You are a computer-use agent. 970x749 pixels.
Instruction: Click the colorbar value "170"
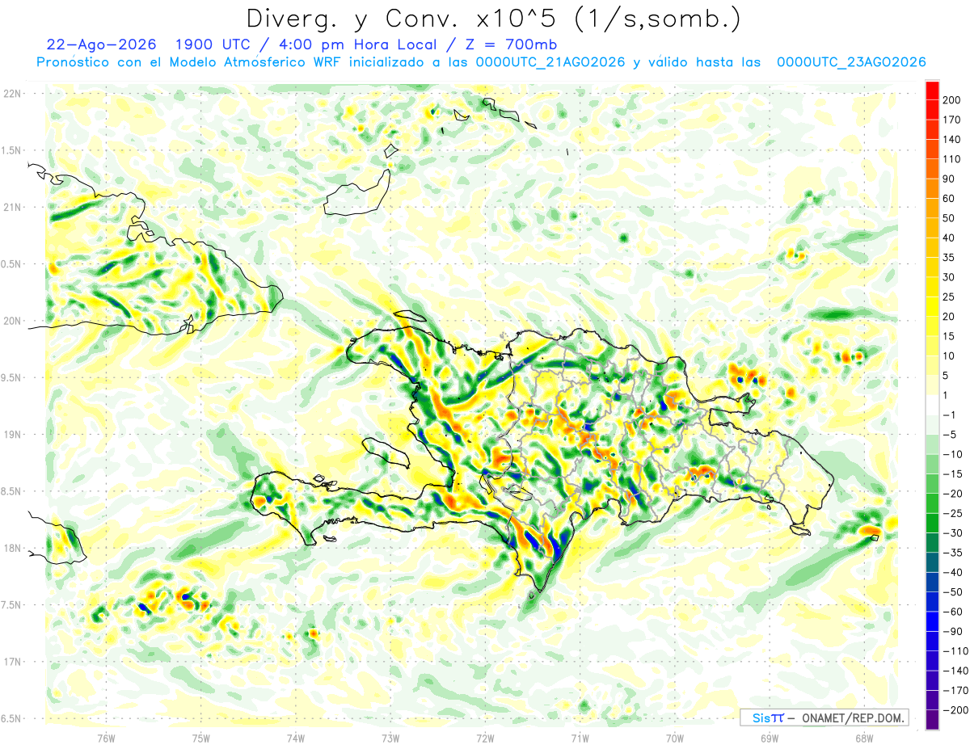[x=952, y=120]
